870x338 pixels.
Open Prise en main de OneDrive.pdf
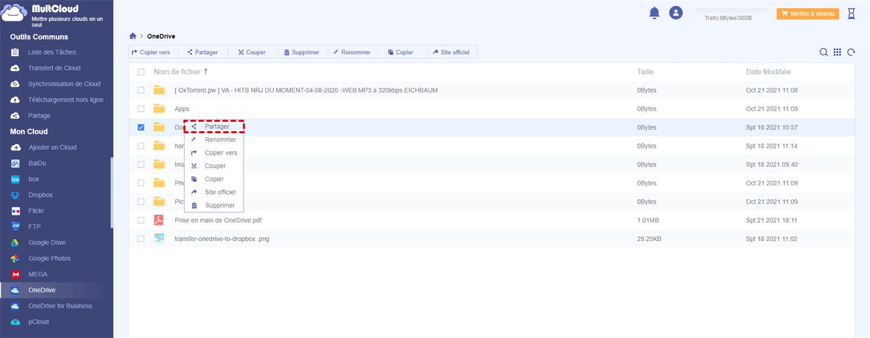click(218, 220)
